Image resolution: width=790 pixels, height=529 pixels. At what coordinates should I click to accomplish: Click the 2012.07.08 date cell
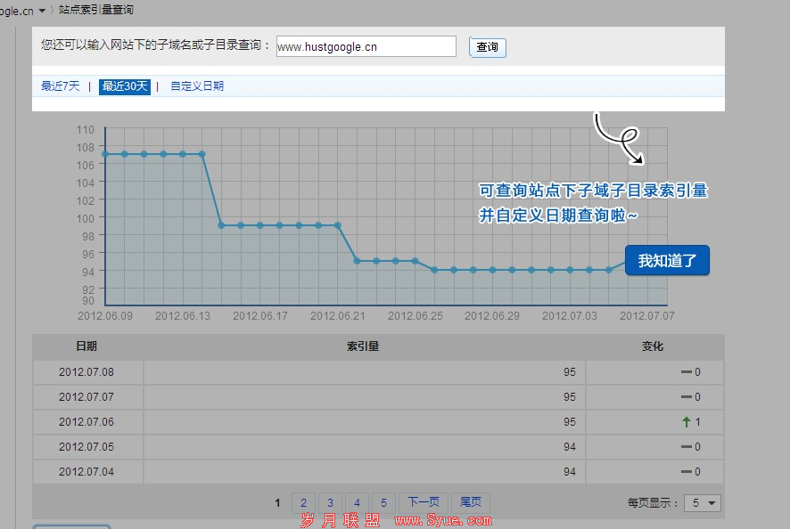(x=86, y=372)
